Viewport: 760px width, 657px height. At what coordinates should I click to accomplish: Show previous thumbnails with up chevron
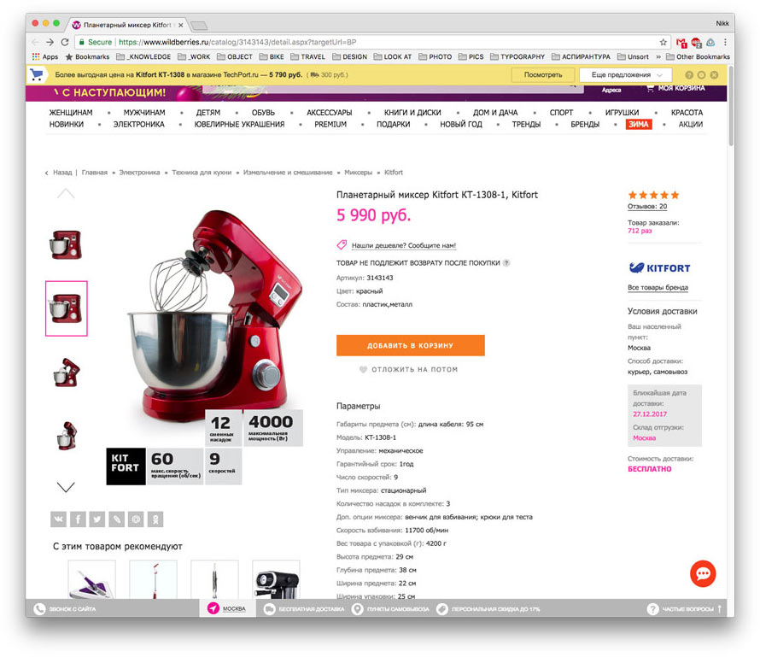click(x=66, y=193)
